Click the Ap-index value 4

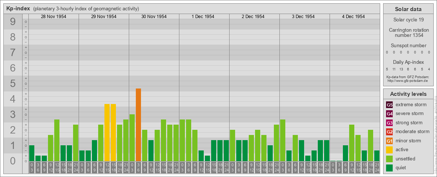(429, 69)
